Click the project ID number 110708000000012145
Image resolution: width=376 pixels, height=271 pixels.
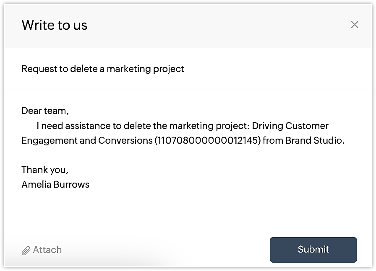[208, 140]
